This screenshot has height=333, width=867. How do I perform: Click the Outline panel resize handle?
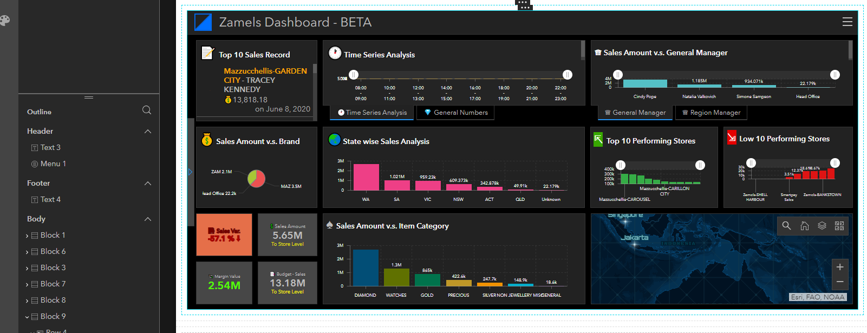pyautogui.click(x=89, y=97)
